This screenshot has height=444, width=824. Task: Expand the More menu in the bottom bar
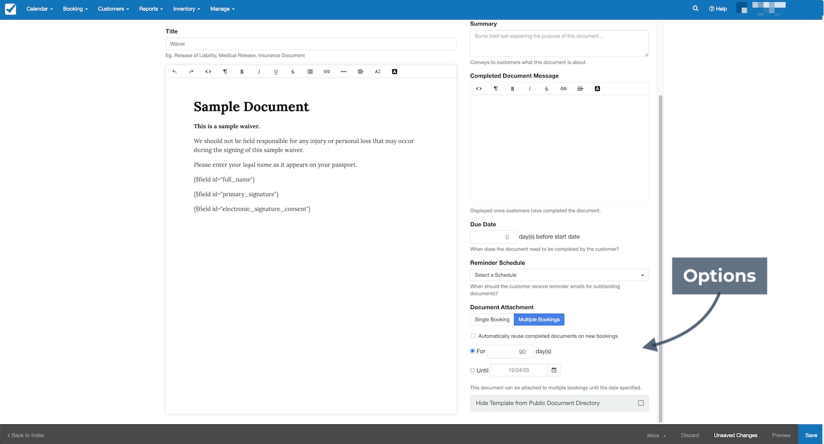click(x=656, y=435)
